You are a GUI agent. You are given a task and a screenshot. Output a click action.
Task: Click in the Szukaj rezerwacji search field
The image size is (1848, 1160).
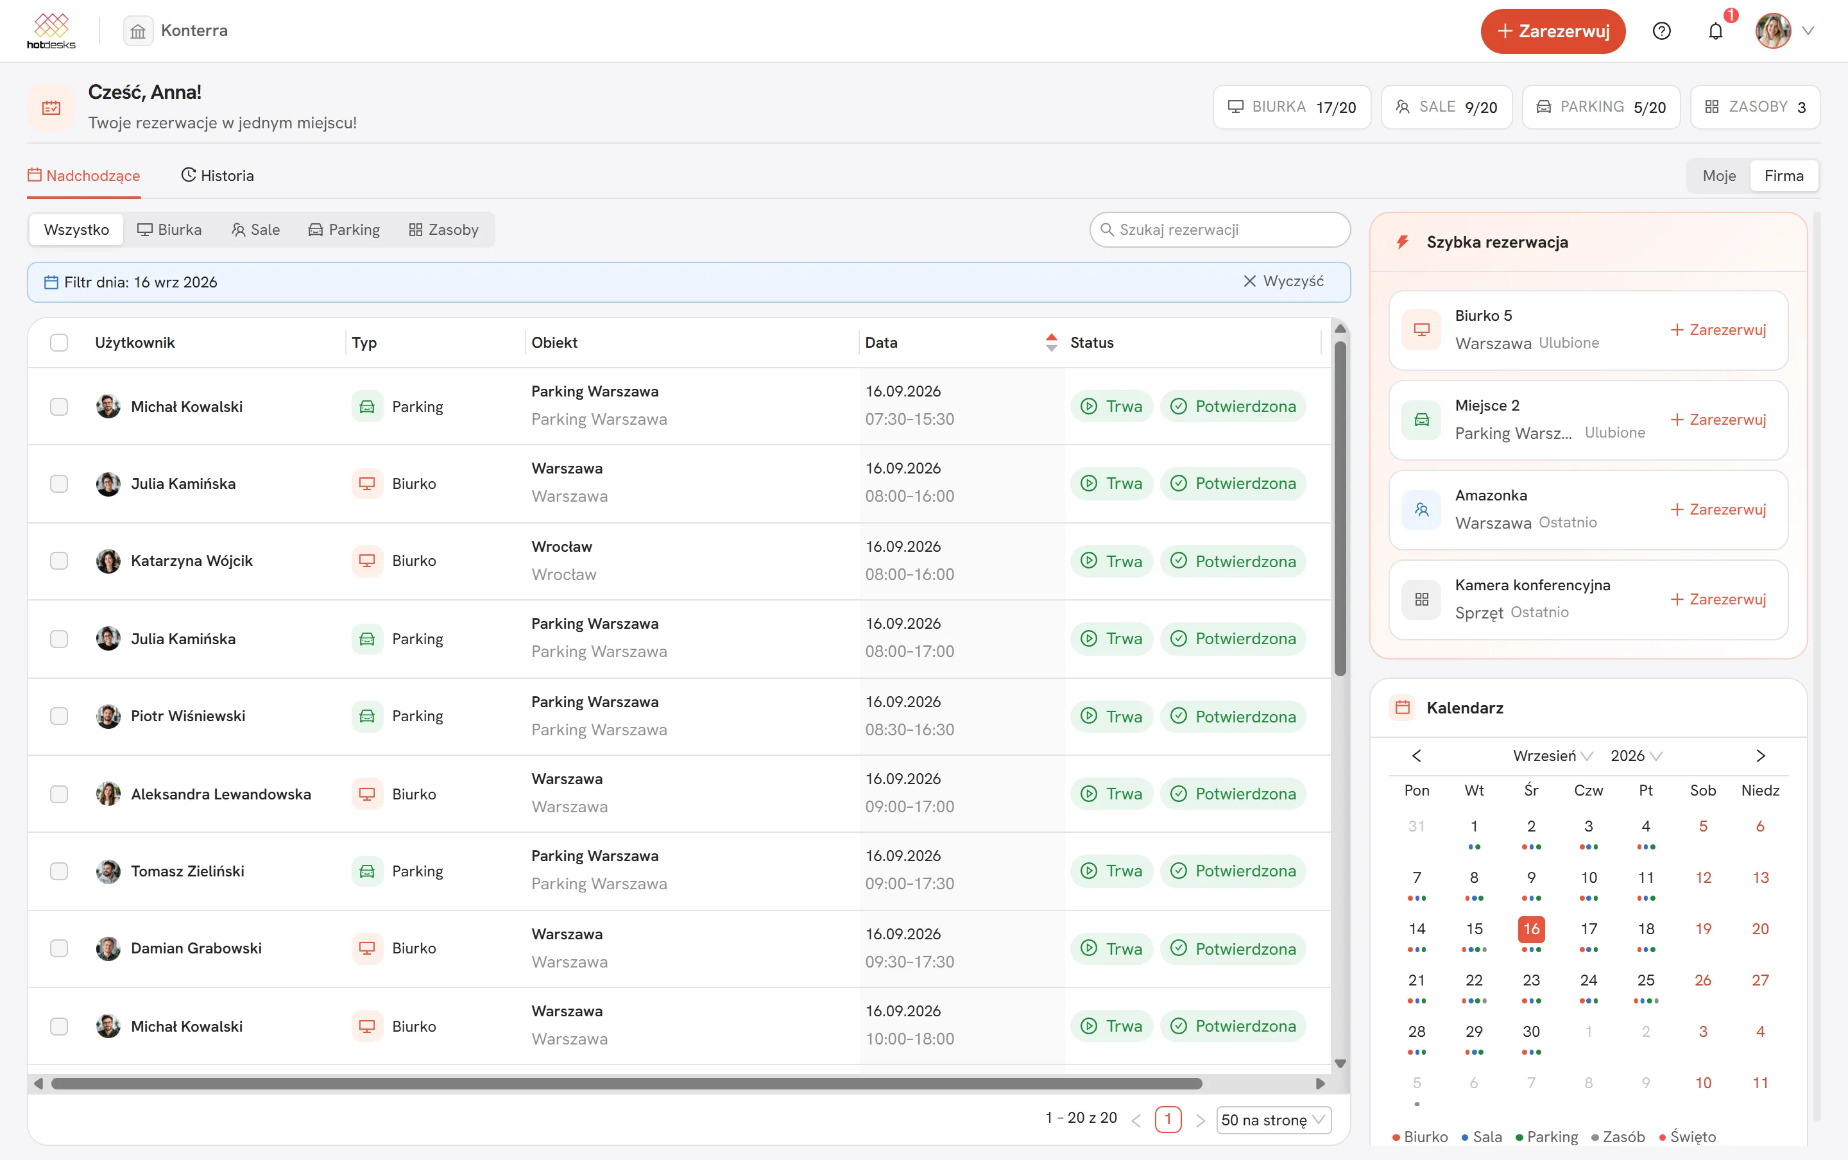pos(1220,230)
